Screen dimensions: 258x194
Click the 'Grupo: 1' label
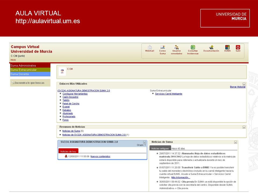point(141,145)
